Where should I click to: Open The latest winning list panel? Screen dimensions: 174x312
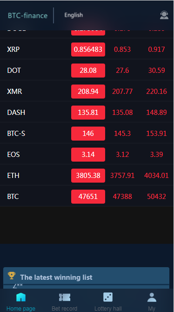coord(86,277)
